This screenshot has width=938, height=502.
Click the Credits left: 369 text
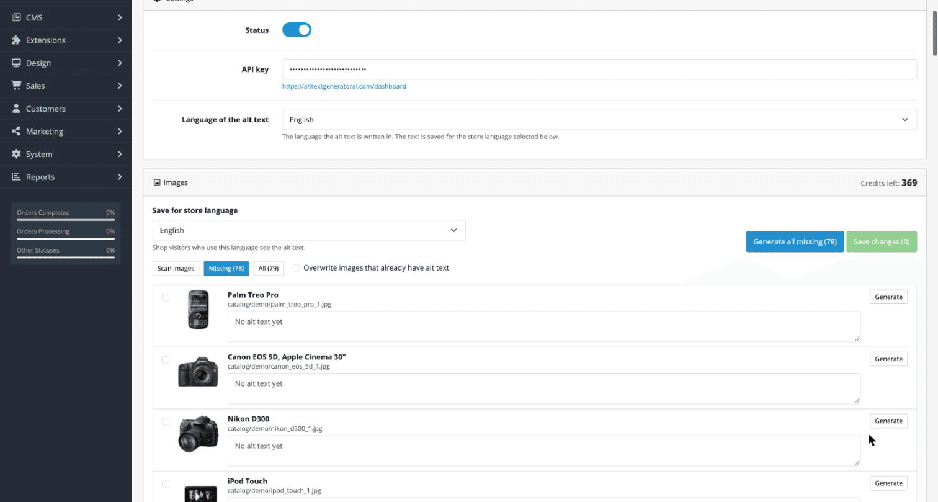889,182
